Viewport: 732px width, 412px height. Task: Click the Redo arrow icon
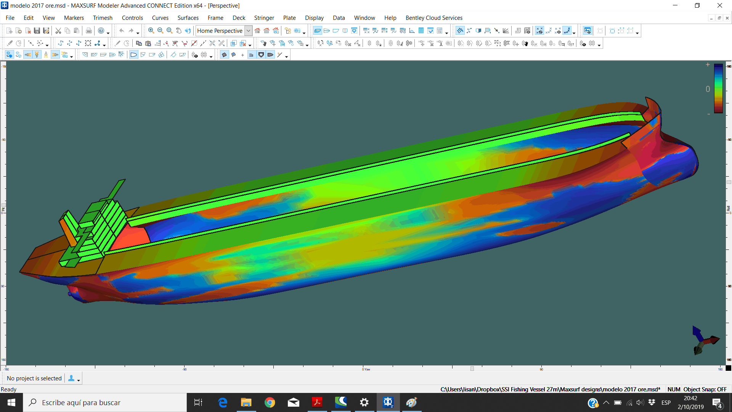click(x=131, y=31)
